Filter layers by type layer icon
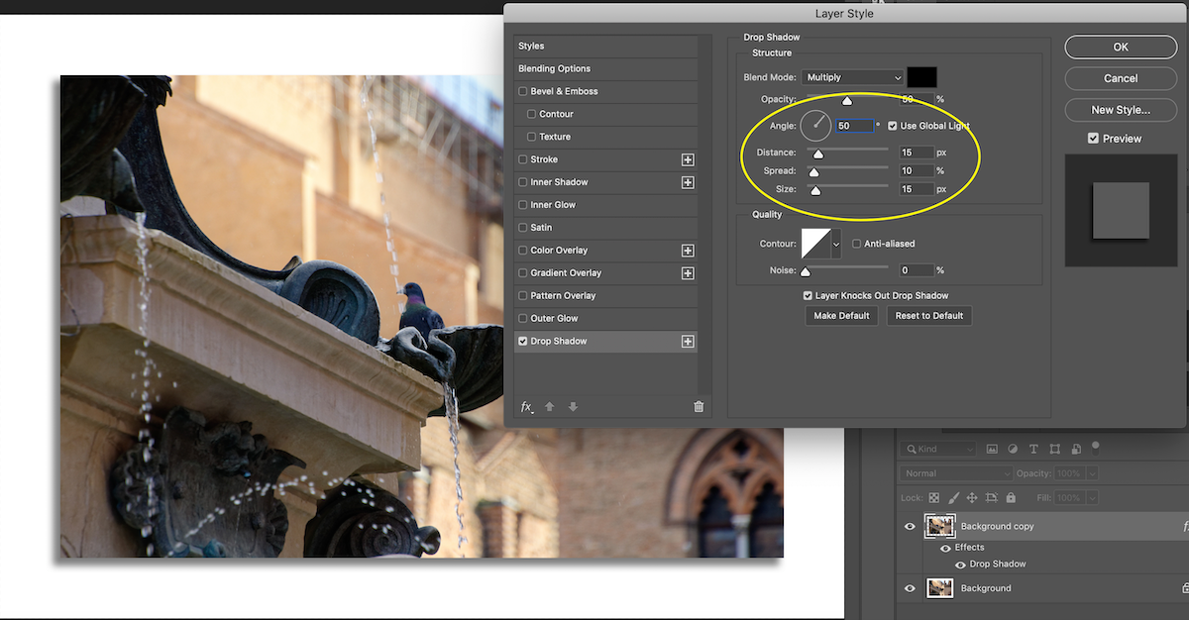 1033,449
